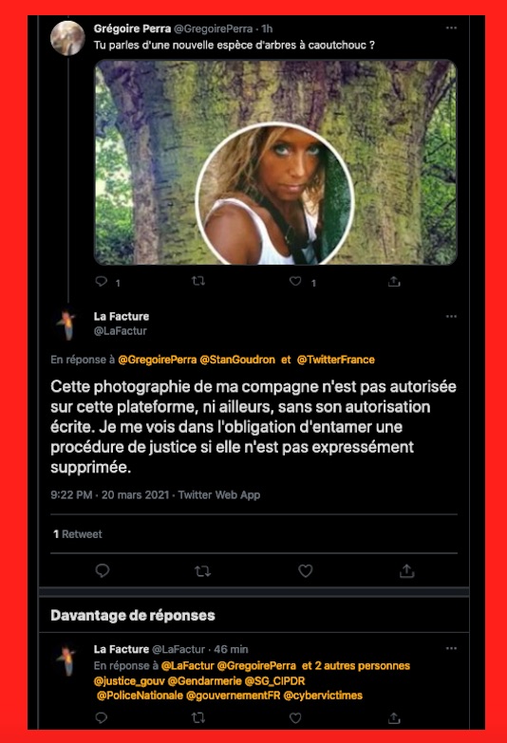Like Grégoire Perra's tweet
The image size is (507, 743).
pos(295,282)
